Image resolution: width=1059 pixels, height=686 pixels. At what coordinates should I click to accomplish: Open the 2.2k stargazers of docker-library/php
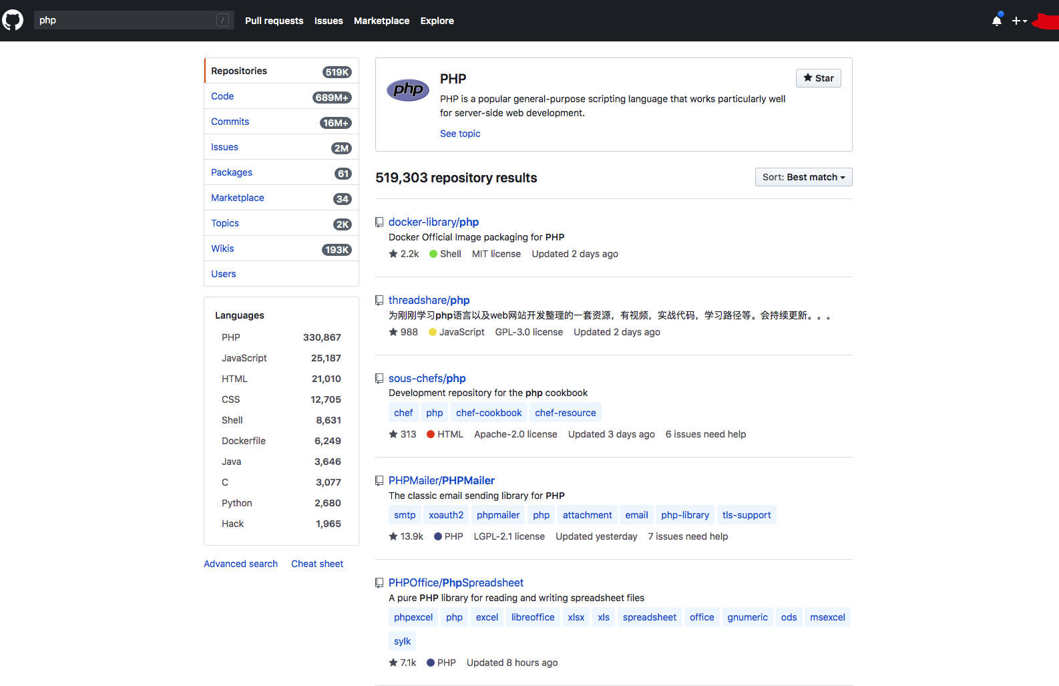click(404, 254)
